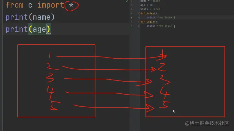Viewport: 234px width, 131px height.
Task: Click the "name = 'jason'" line in the right editor
Action: [151, 1]
